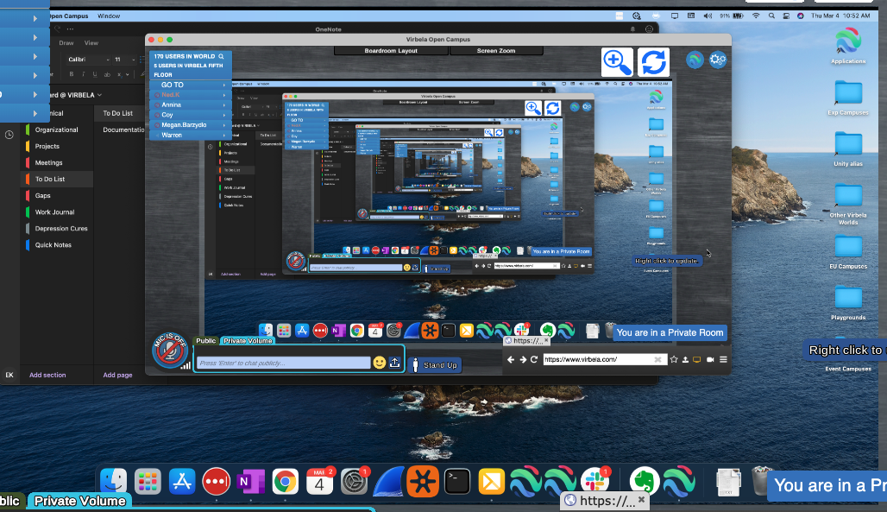The image size is (887, 512).
Task: Go forward in the Virbela web browser panel
Action: pyautogui.click(x=523, y=360)
